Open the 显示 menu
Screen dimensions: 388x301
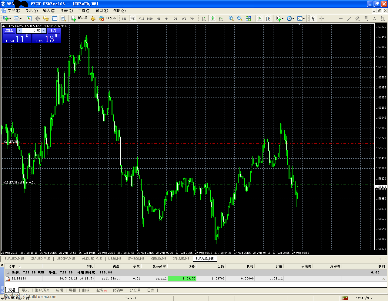(32, 11)
